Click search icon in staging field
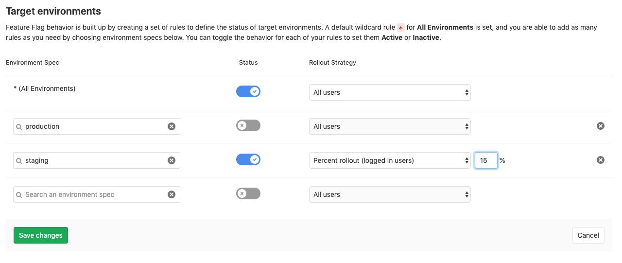The image size is (622, 263). [19, 160]
